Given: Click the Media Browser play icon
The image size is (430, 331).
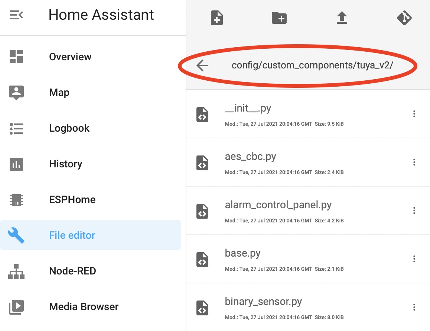Looking at the screenshot, I should [16, 307].
